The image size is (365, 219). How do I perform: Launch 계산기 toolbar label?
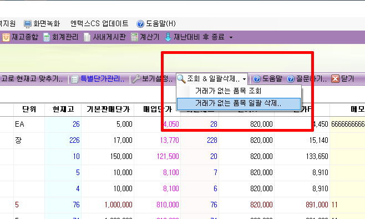click(149, 37)
